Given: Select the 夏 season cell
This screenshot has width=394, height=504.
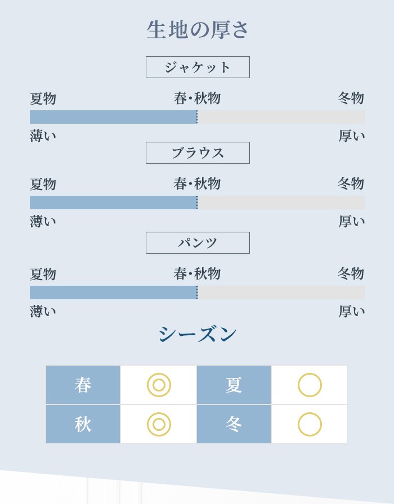Looking at the screenshot, I should click(x=234, y=385).
